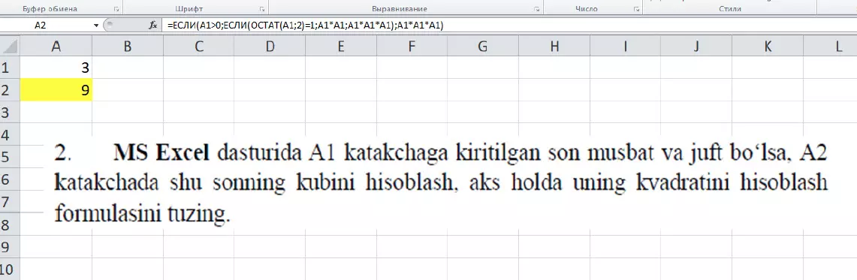Select cell A1 containing 3
The height and width of the screenshot is (280, 857).
pos(56,68)
